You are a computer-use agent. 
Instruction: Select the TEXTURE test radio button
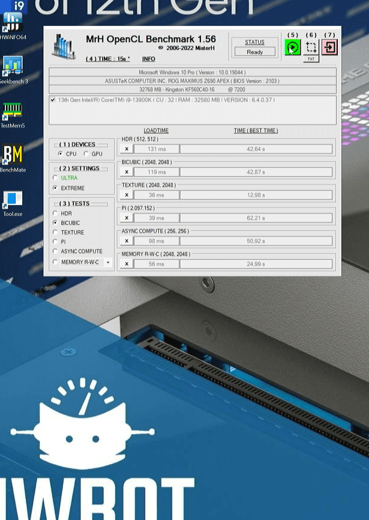pos(55,232)
